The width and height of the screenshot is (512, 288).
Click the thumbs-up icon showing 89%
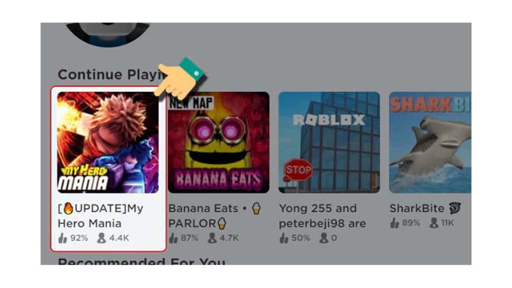395,223
